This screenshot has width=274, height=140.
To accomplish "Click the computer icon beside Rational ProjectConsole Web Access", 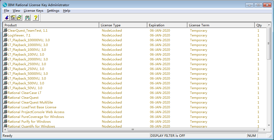I will (5, 112).
